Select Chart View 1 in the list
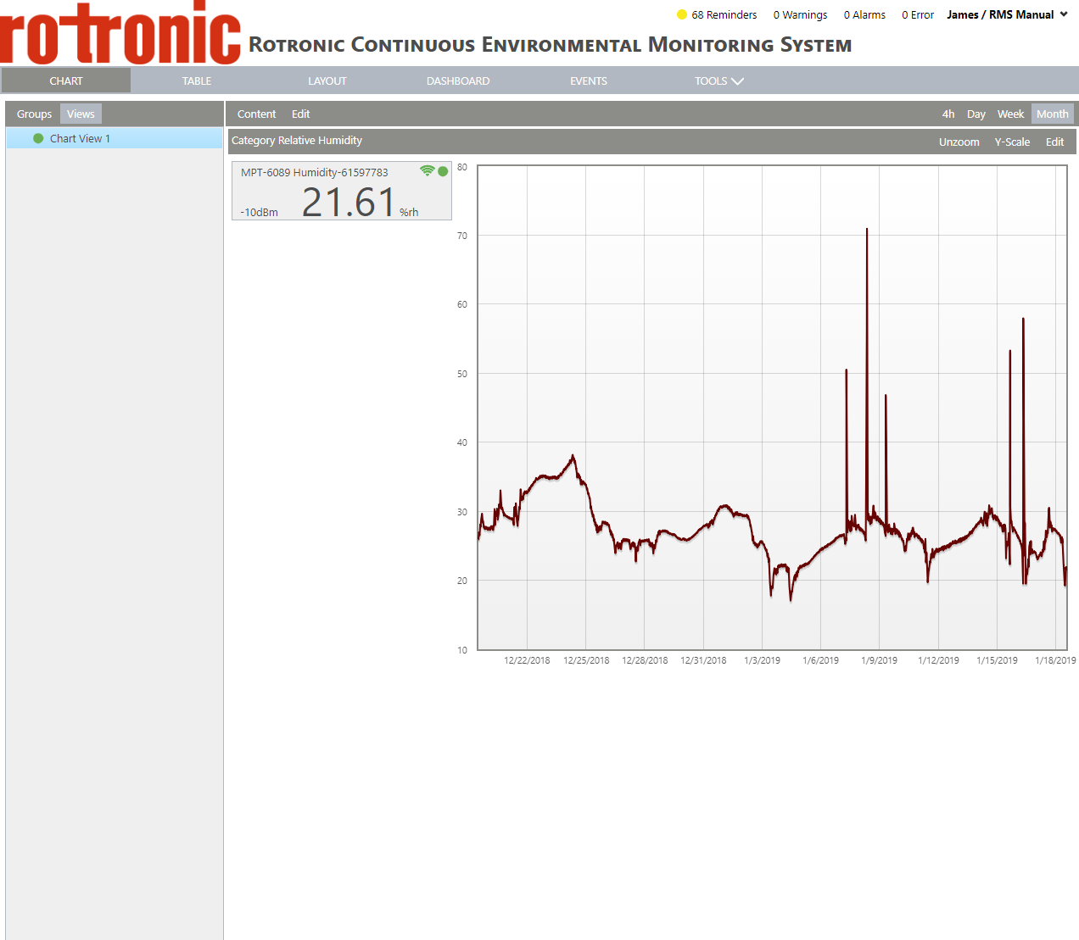This screenshot has width=1079, height=940. click(115, 138)
